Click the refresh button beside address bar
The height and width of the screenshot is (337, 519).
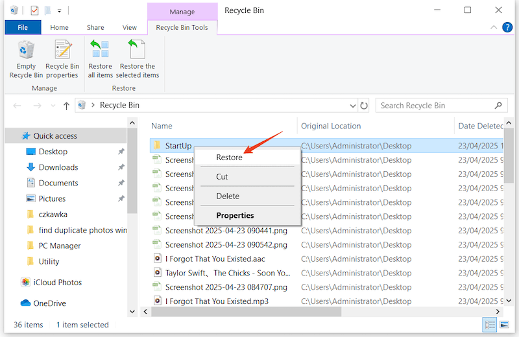364,105
